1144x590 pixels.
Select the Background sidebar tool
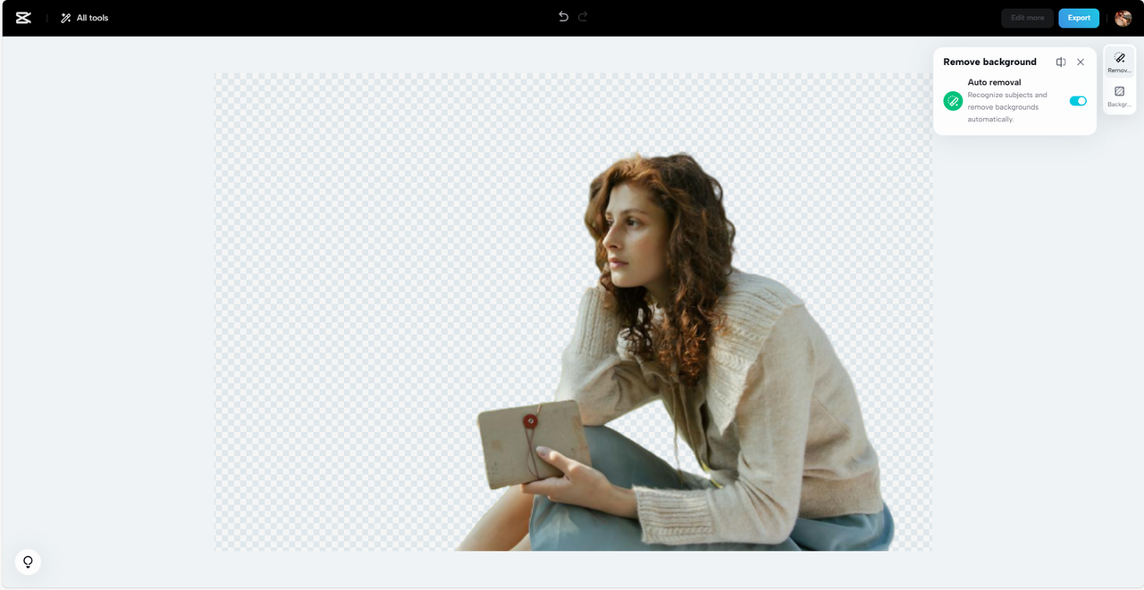[x=1120, y=96]
